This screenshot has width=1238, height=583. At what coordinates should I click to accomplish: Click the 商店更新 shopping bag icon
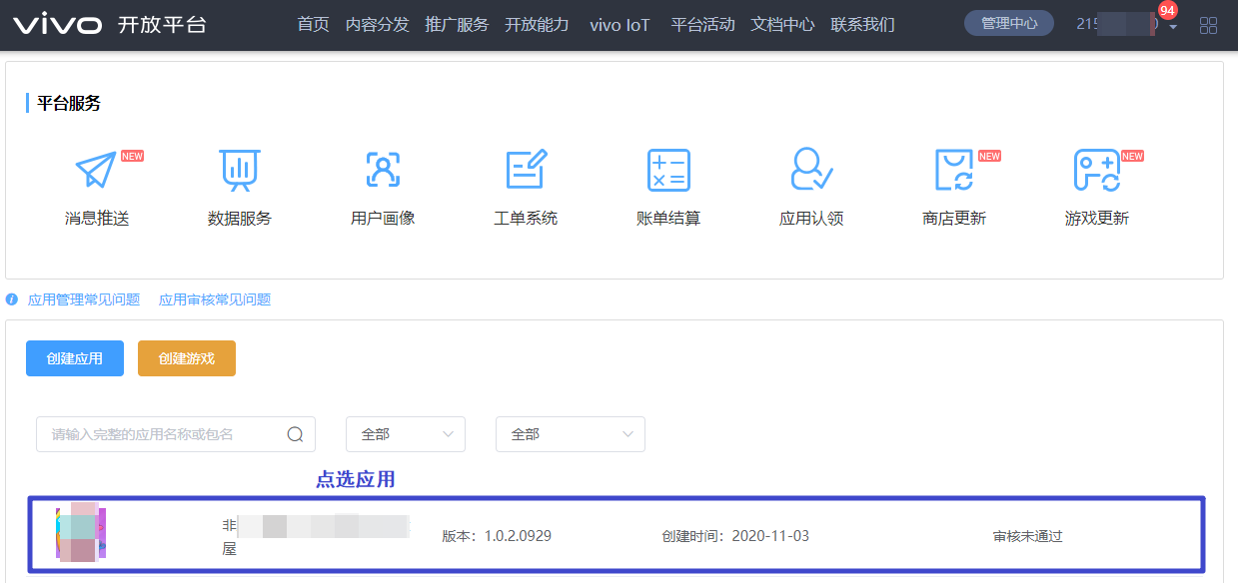pyautogui.click(x=953, y=171)
